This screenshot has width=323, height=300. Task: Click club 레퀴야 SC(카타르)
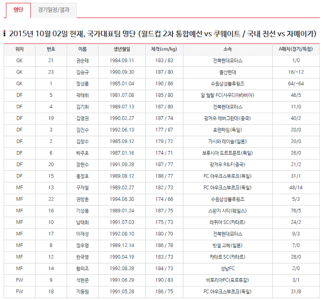coord(228,222)
